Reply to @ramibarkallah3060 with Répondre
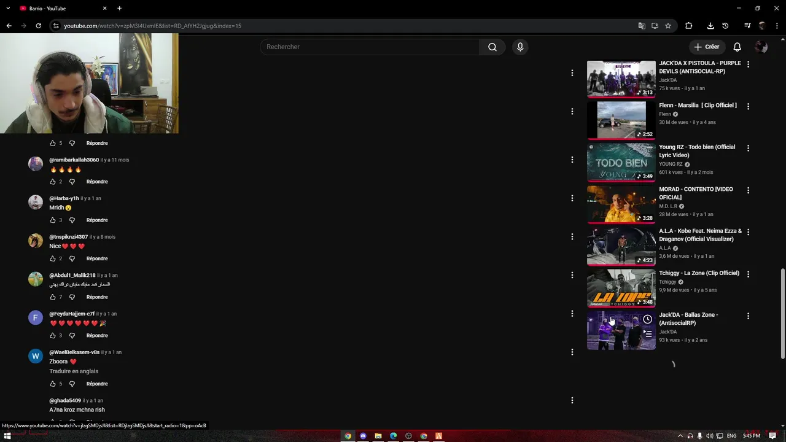The image size is (786, 442). pyautogui.click(x=97, y=182)
